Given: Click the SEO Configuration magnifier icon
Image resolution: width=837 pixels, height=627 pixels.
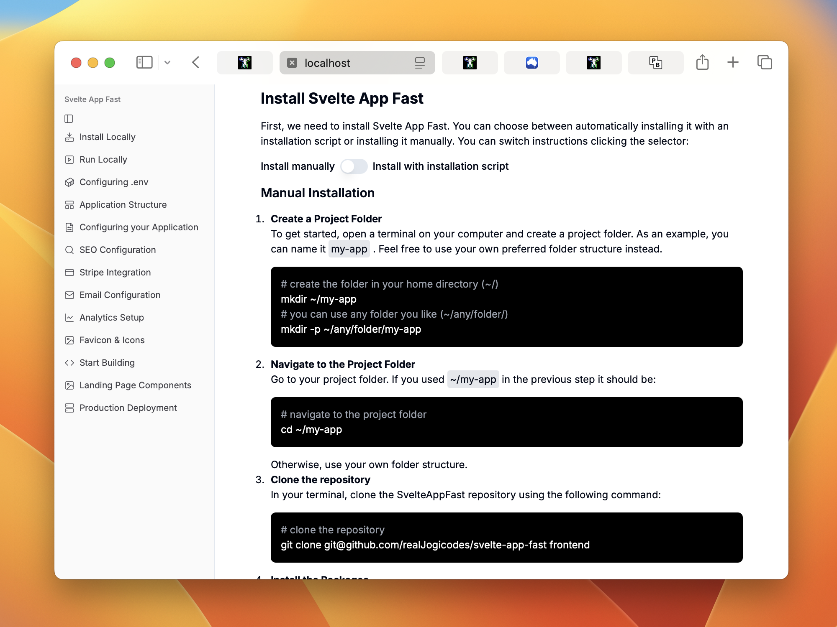Looking at the screenshot, I should pos(69,250).
